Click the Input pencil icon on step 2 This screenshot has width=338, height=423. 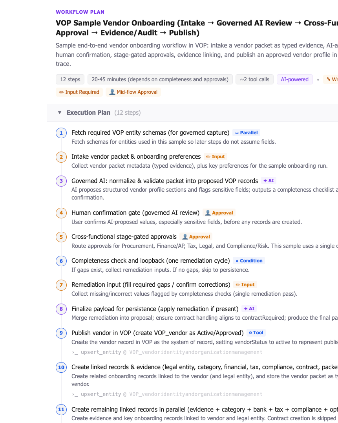[x=208, y=156]
